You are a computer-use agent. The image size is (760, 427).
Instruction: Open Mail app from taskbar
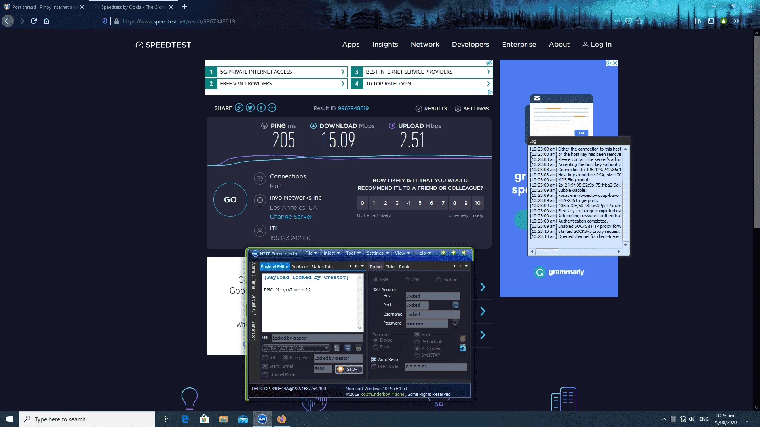click(243, 419)
